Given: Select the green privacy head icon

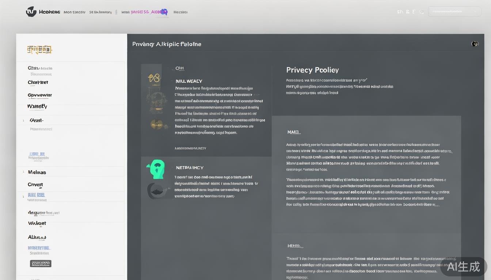Looking at the screenshot, I should tap(156, 168).
